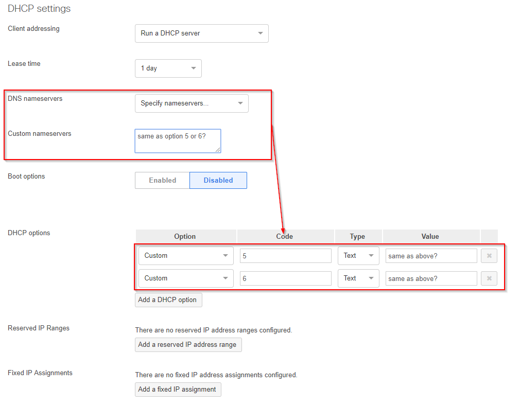Remove the DHCP option with code 6

pyautogui.click(x=489, y=278)
